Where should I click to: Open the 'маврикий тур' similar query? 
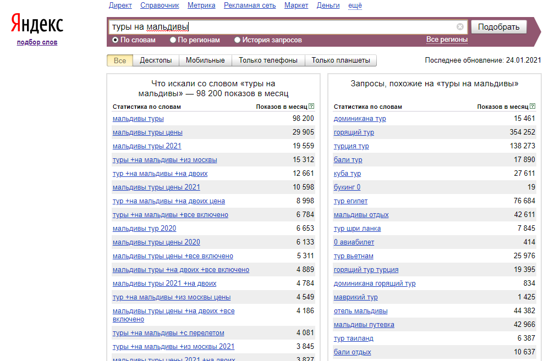[355, 297]
